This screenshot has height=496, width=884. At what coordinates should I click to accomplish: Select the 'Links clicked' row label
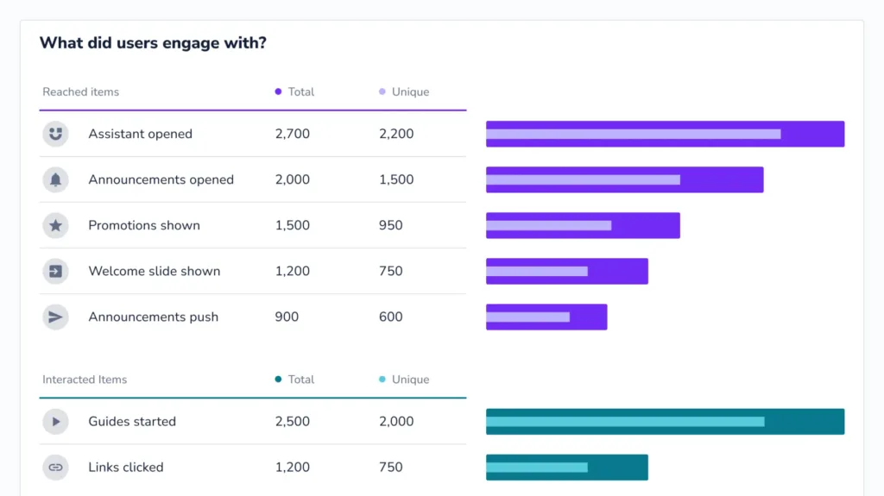126,468
